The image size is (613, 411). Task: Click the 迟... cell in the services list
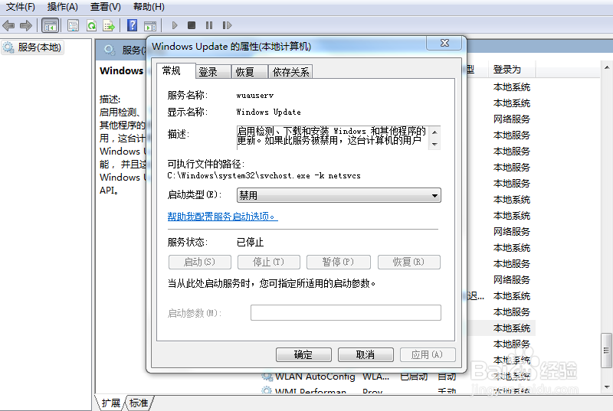(x=476, y=296)
